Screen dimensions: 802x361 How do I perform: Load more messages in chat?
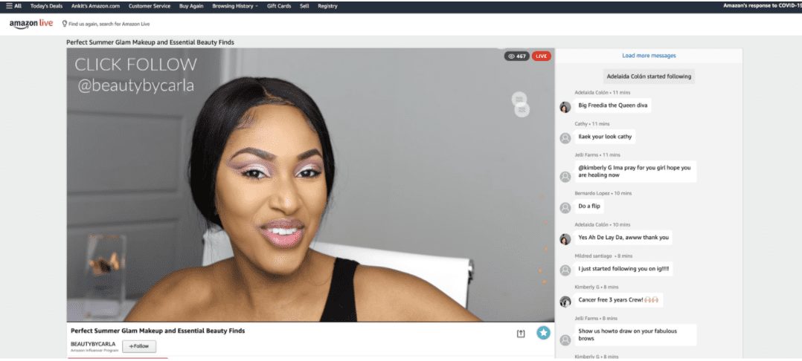(x=649, y=56)
